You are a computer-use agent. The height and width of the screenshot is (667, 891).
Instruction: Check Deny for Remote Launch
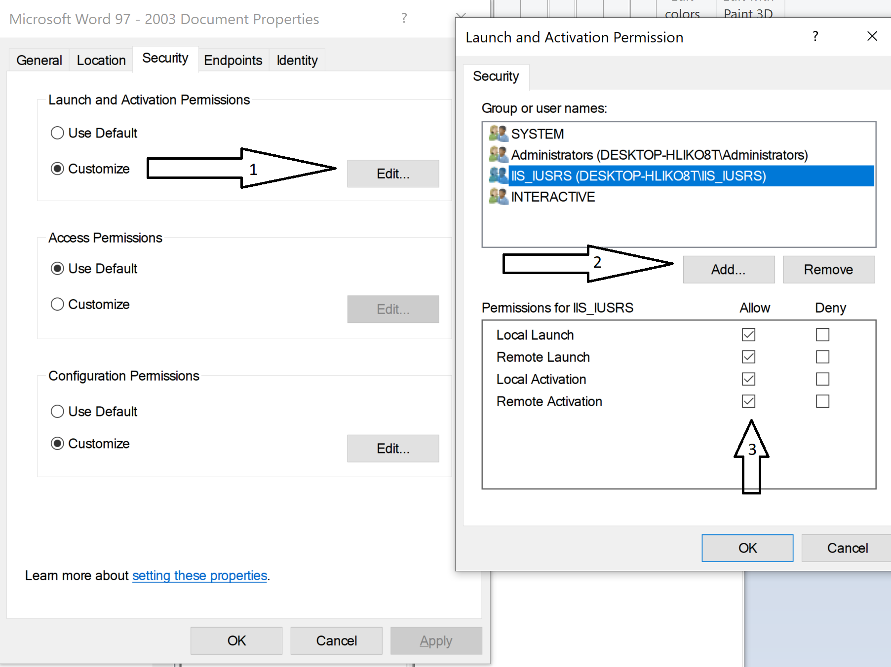[822, 357]
